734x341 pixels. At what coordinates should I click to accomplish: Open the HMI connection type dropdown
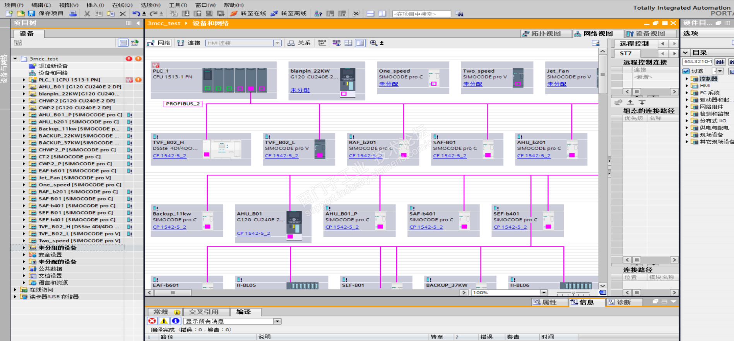[x=277, y=43]
